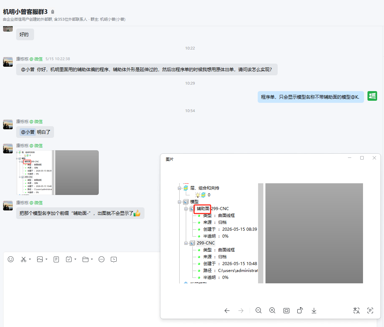Screen dimensions: 384x327
Task: Click the send image icon
Action: [x=40, y=259]
